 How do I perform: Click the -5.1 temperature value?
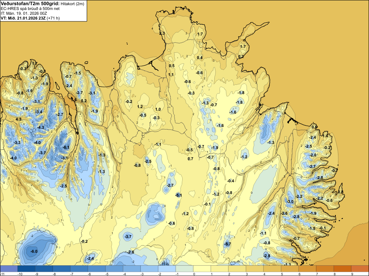point(178,195)
